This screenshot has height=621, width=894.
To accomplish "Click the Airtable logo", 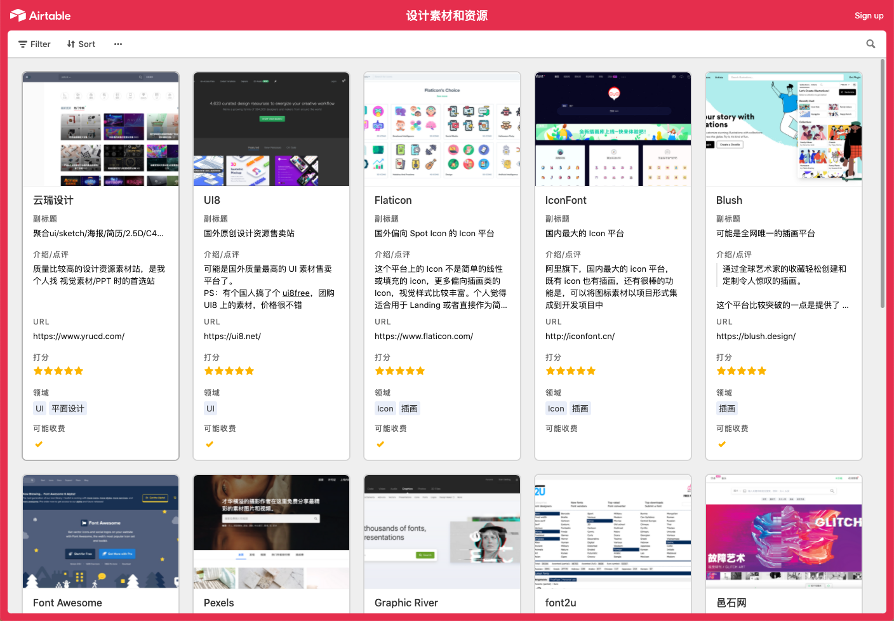I will coord(40,15).
